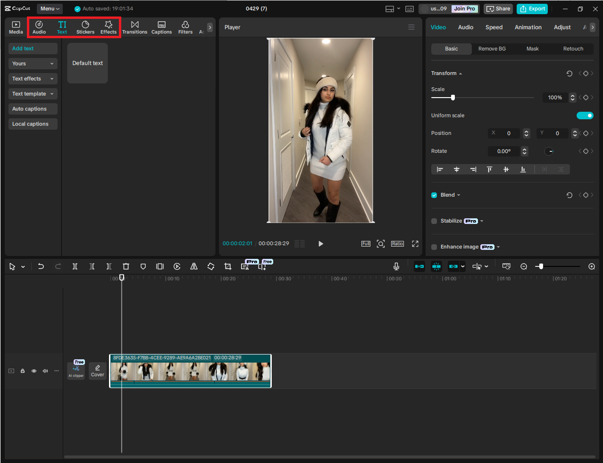Viewport: 603px width, 463px height.
Task: Delete the selected clip with trash icon
Action: point(126,266)
